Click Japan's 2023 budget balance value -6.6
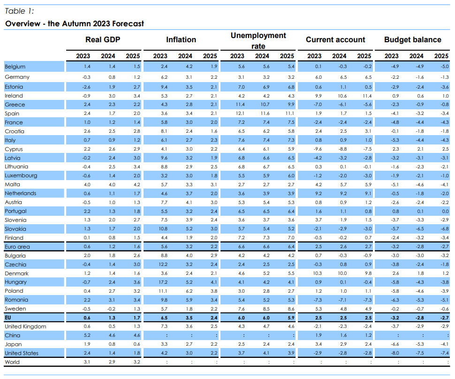Image resolution: width=455 pixels, height=379 pixels. [394, 344]
